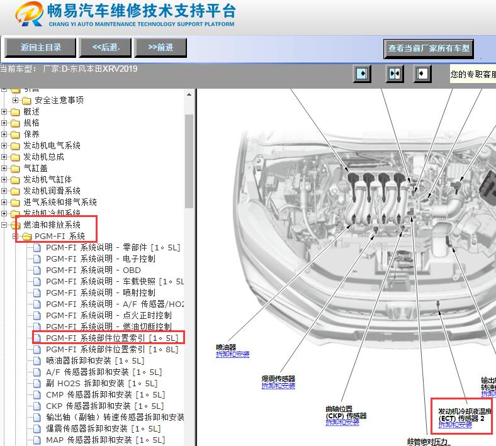
Task: Select PGM-FI 系统部件位置索引 [1。5L]
Action: coord(112,338)
